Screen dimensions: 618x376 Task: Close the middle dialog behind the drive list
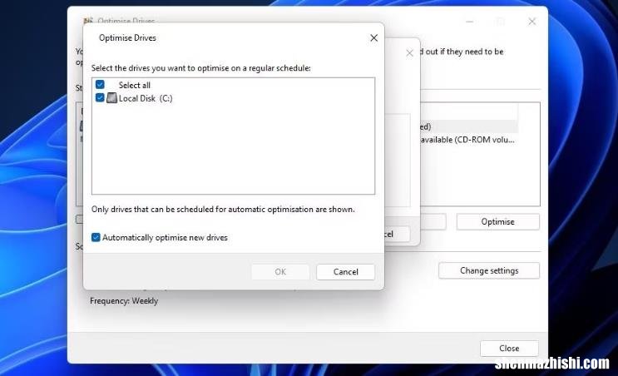[409, 52]
